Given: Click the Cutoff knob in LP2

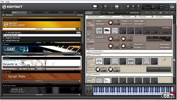Looking at the screenshot, I should (x=111, y=39).
